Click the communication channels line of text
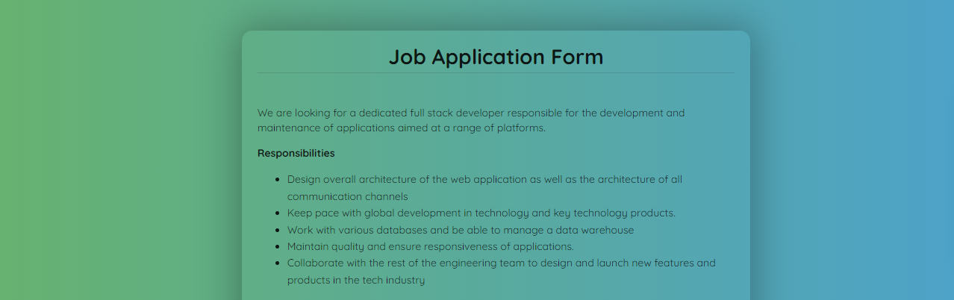Image resolution: width=954 pixels, height=300 pixels. point(347,196)
